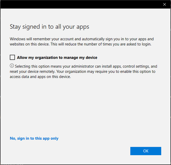
Task: Click the line beginning "reset your device remotely"
Action: point(83,72)
